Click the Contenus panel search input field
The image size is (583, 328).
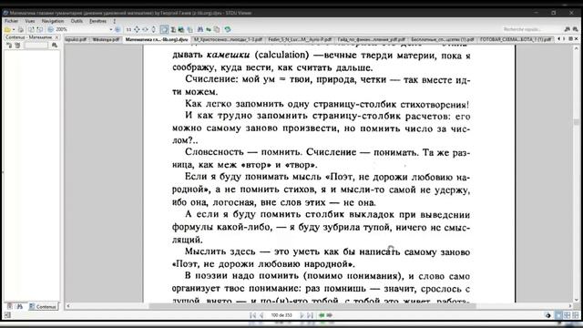(x=36, y=46)
